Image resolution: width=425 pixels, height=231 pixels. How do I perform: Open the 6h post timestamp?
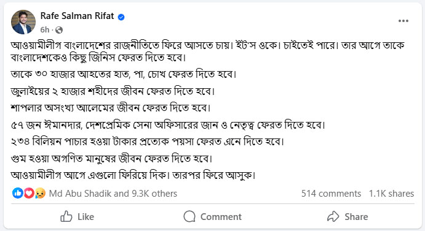coord(45,30)
